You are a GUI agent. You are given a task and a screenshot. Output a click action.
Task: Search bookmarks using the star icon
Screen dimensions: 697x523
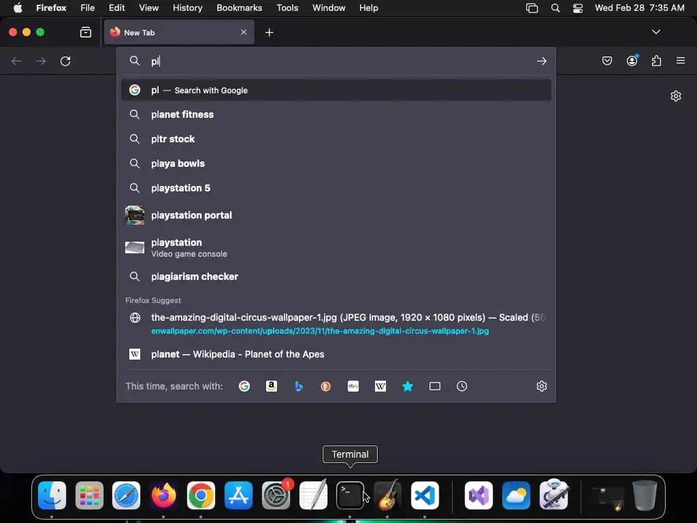click(407, 386)
